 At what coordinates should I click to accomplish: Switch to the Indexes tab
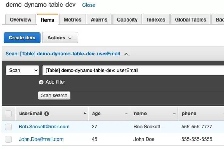click(156, 20)
